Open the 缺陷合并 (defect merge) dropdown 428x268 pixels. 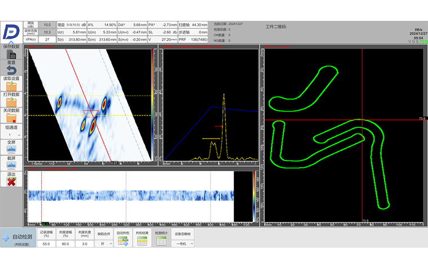[104, 244]
